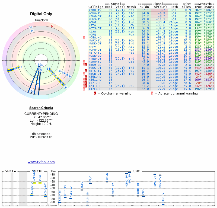Click the pink 'a' adjacent channel legend icon
This screenshot has height=208, width=217.
[x=152, y=93]
